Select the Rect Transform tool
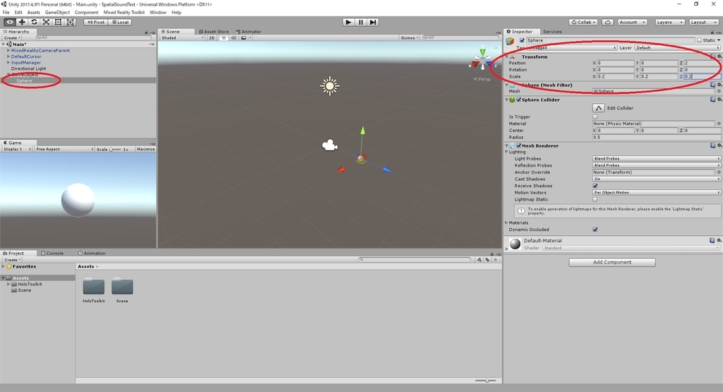The width and height of the screenshot is (723, 392). pos(58,22)
